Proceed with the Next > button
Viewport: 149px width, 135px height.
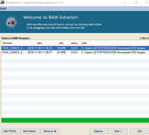(118, 131)
